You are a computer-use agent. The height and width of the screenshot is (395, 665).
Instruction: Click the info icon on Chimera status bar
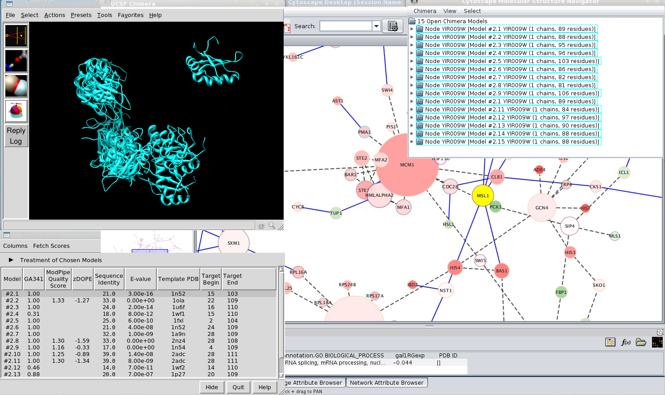click(261, 225)
